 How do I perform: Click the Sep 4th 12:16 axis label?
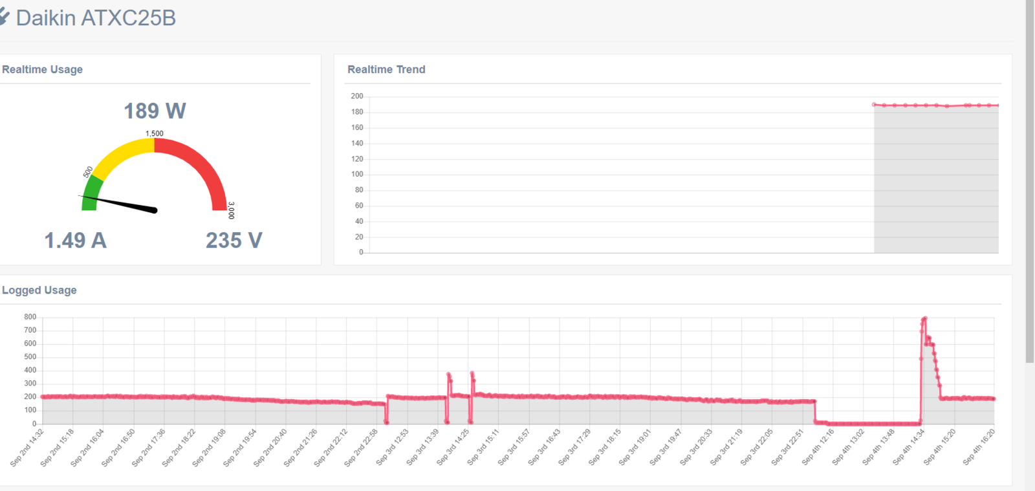(x=818, y=447)
